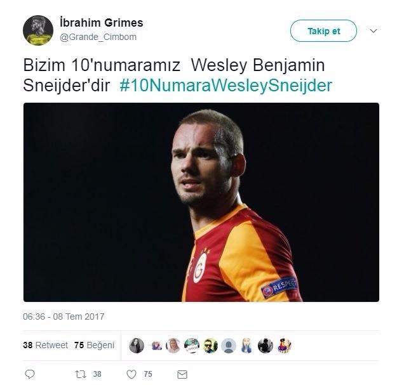The image size is (397, 385).
Task: Click the liker avatar wearing sunglasses
Action: [x=210, y=345]
